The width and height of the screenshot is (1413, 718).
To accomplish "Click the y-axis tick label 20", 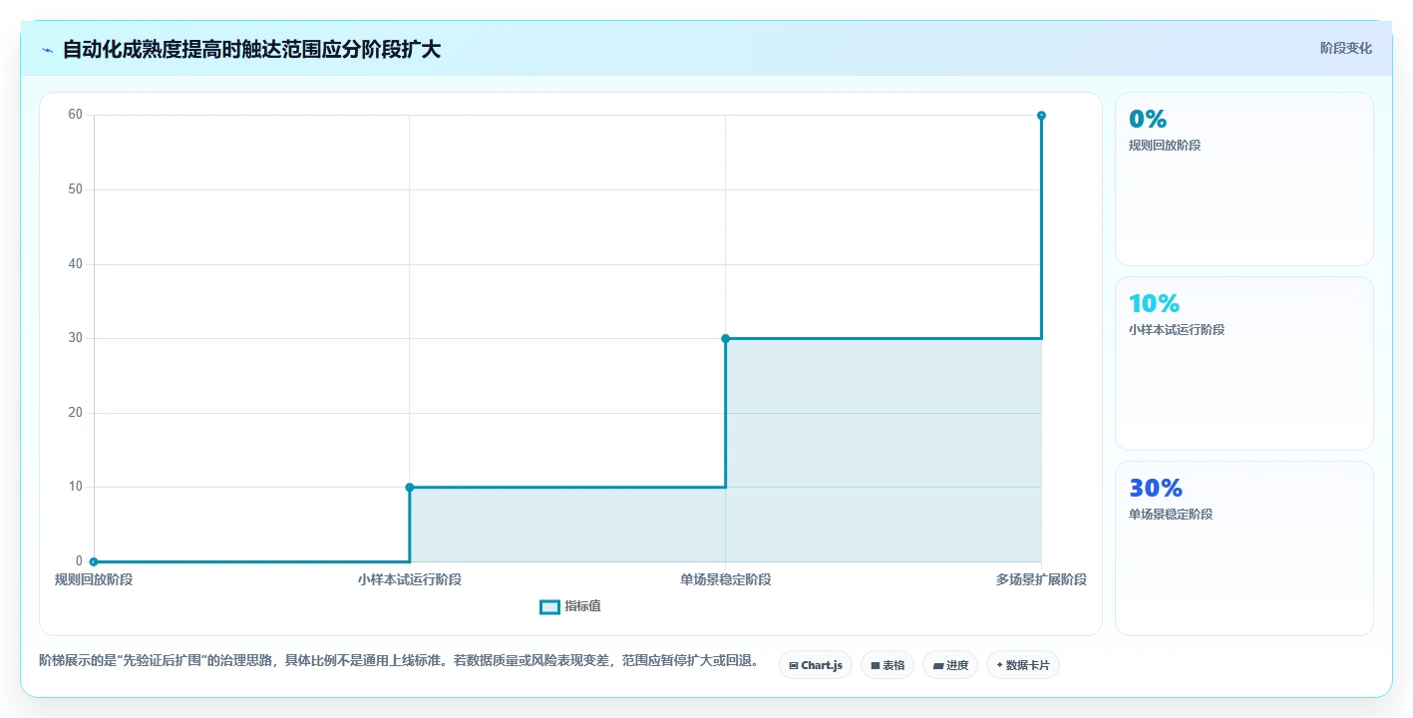I will pyautogui.click(x=75, y=413).
